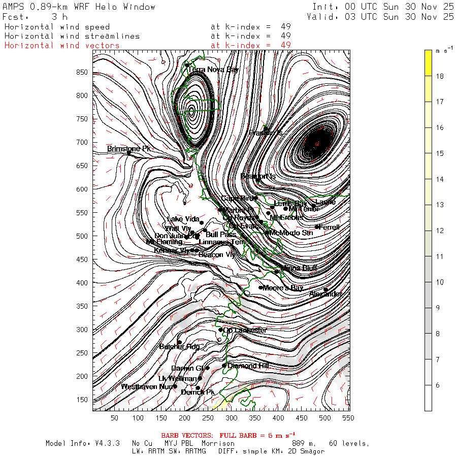
Task: Click the 'Ferrell' station label
Action: [329, 227]
